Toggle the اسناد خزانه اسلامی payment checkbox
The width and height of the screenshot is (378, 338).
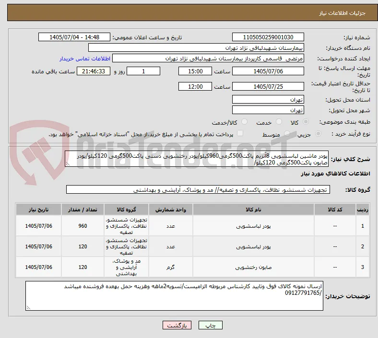(x=240, y=133)
